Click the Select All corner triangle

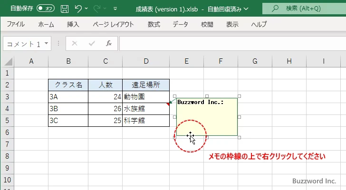click(9, 61)
